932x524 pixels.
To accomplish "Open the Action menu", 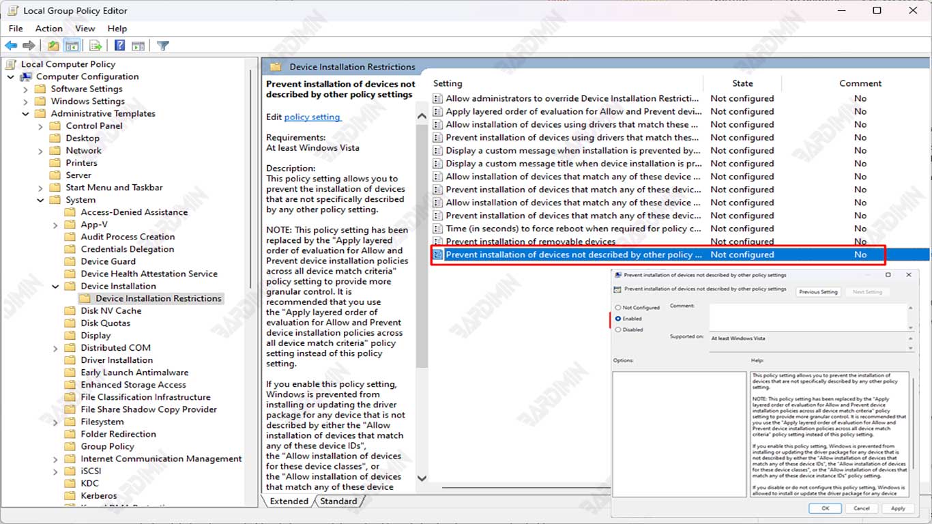I will [49, 29].
